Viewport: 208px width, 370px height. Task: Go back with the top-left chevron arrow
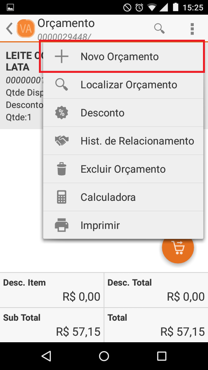(x=9, y=29)
